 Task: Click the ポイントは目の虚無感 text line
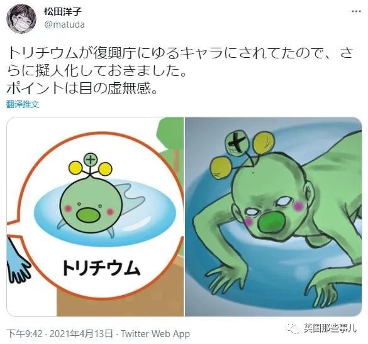click(81, 89)
